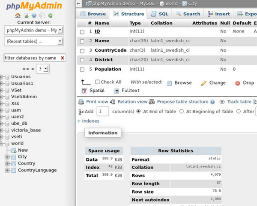The height and width of the screenshot is (206, 257).
Task: Select At Beginning of Table radio
Action: tap(182, 112)
